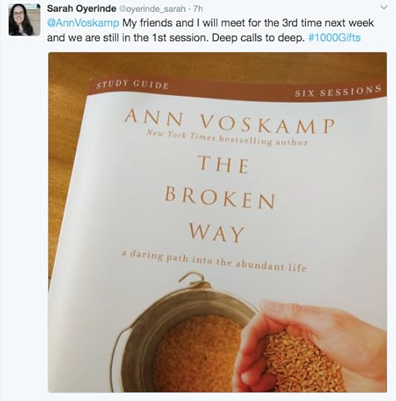Expand the tweet options chevron menu
This screenshot has height=401, width=396.
coord(384,7)
